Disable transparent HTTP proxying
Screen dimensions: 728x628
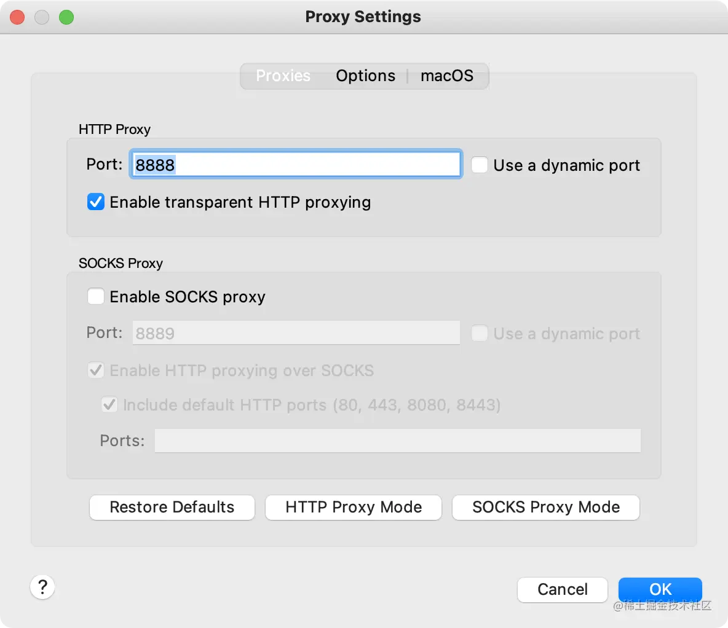96,202
